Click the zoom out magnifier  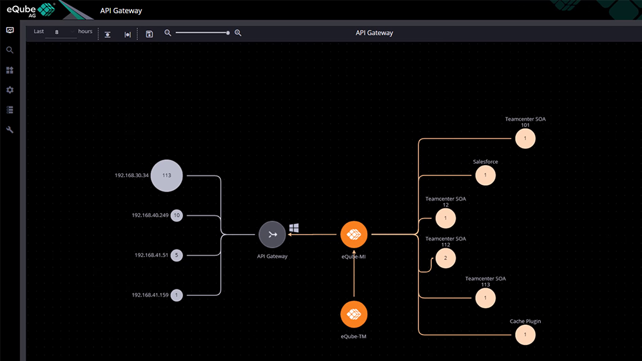point(168,33)
